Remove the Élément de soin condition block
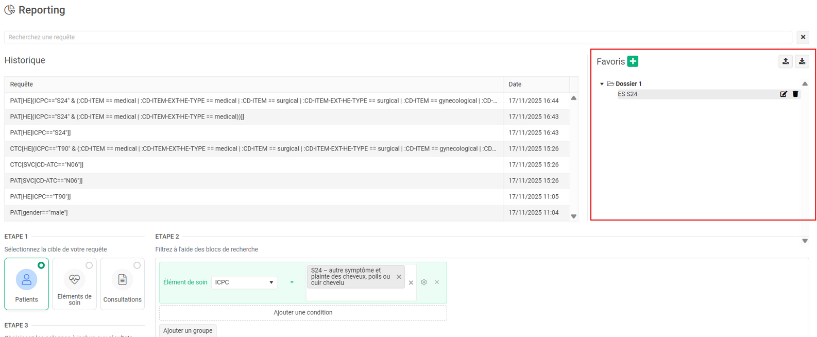The width and height of the screenshot is (817, 337). tap(437, 282)
